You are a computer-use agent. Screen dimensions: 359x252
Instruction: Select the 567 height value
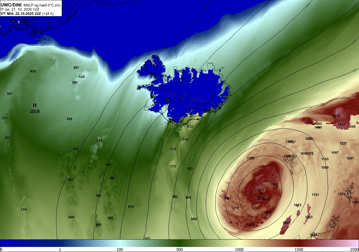[111, 218]
